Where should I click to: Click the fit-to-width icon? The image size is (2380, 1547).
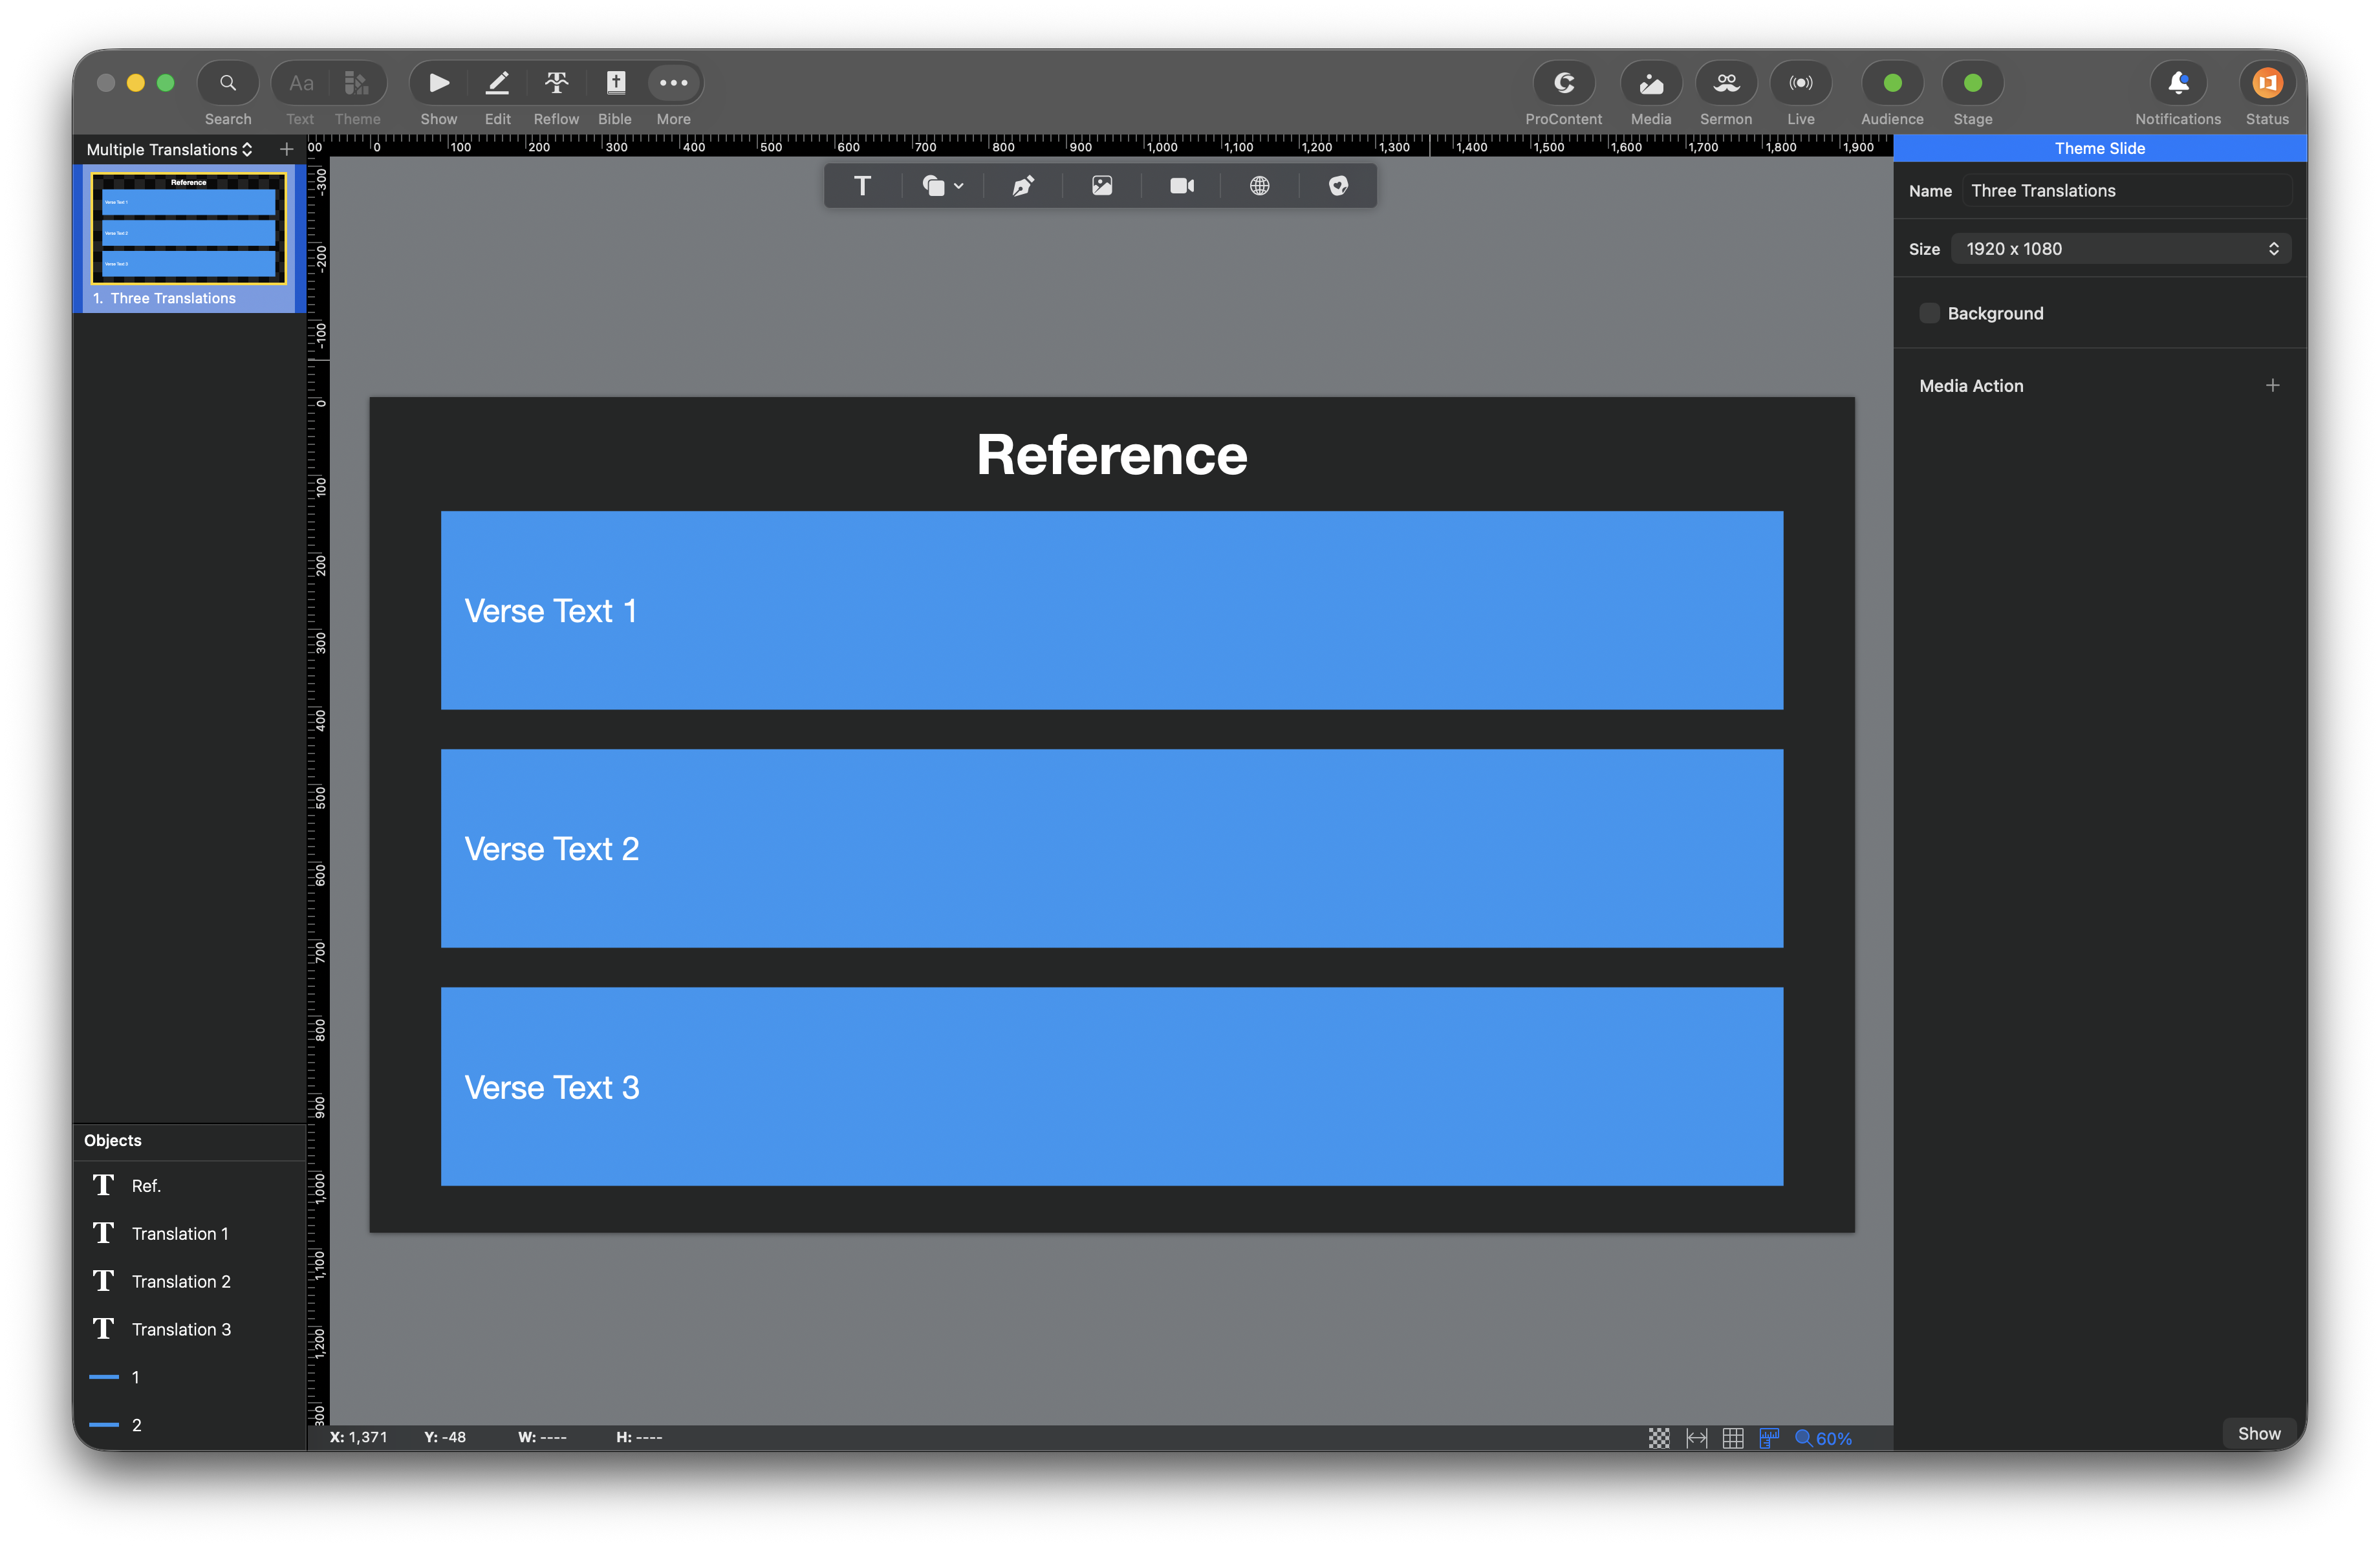1696,1438
